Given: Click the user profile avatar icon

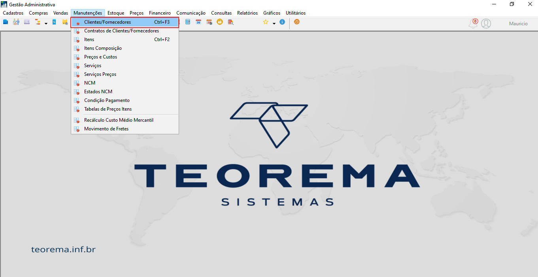Looking at the screenshot, I should coord(486,23).
